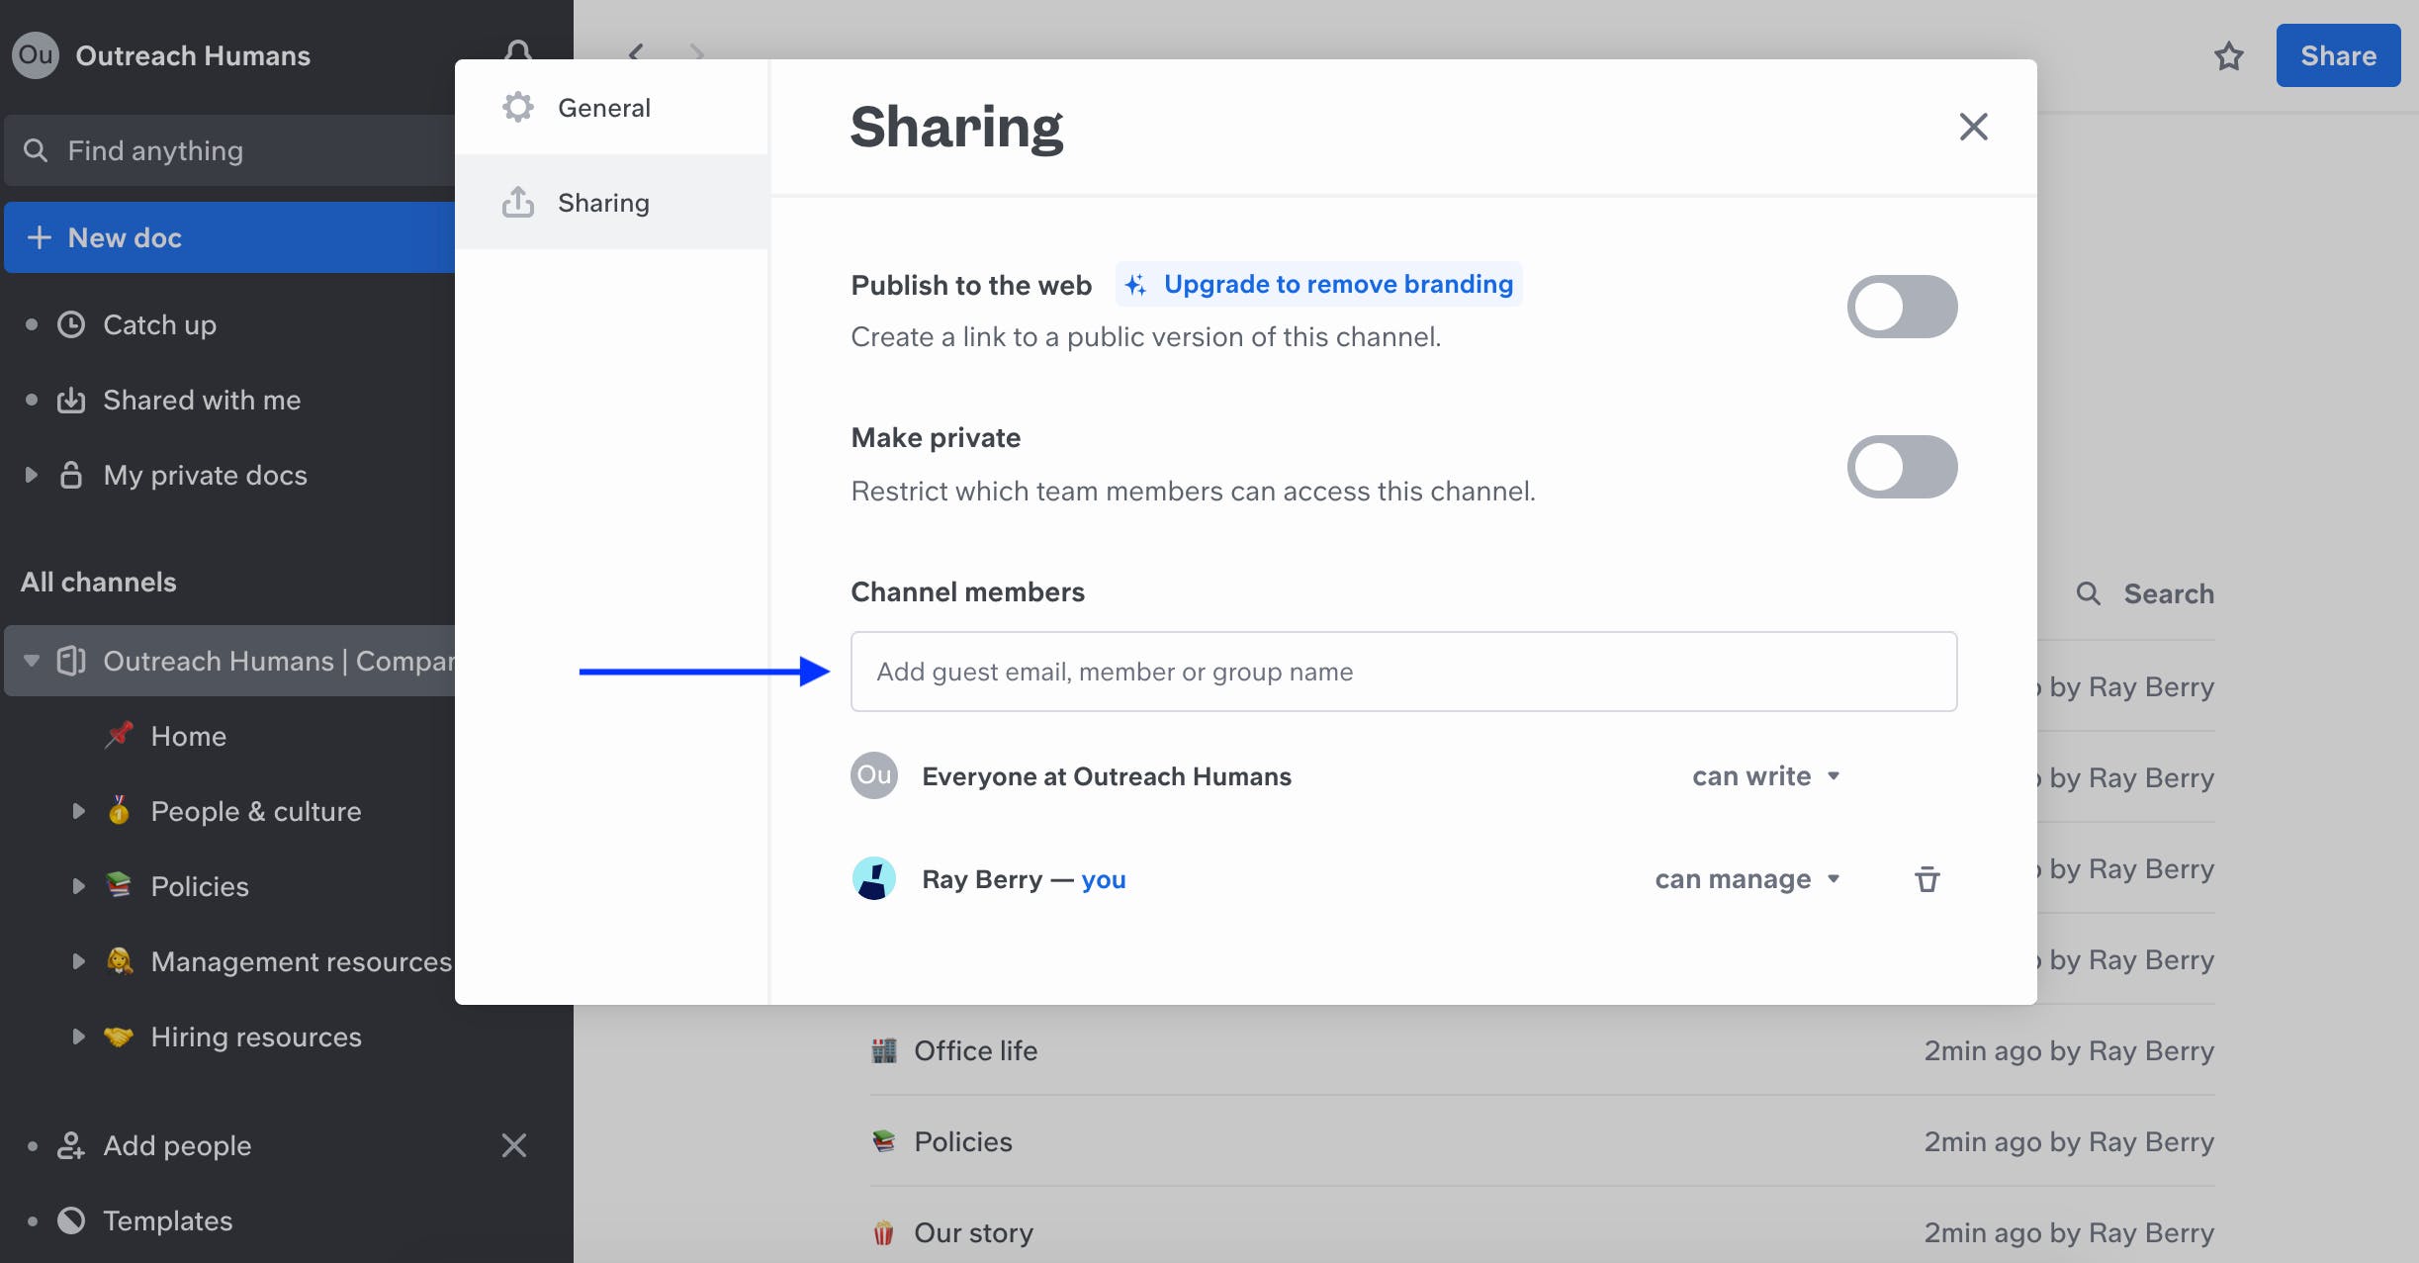Expand the Policies folder in sidebar
The image size is (2419, 1263).
[x=79, y=886]
